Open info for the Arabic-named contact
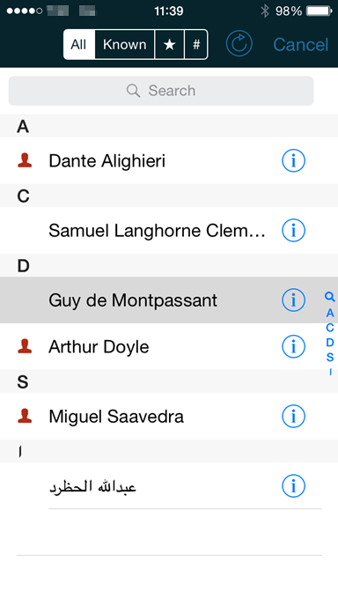Image resolution: width=338 pixels, height=600 pixels. [293, 486]
